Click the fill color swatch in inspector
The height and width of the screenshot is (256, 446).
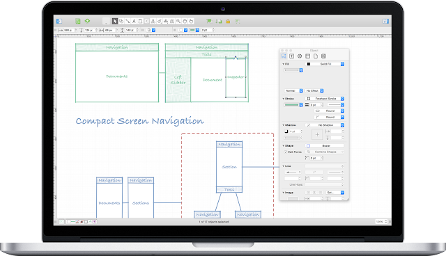pyautogui.click(x=291, y=70)
